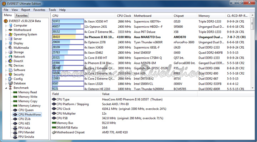Click the 25783 score bar

coord(68,53)
